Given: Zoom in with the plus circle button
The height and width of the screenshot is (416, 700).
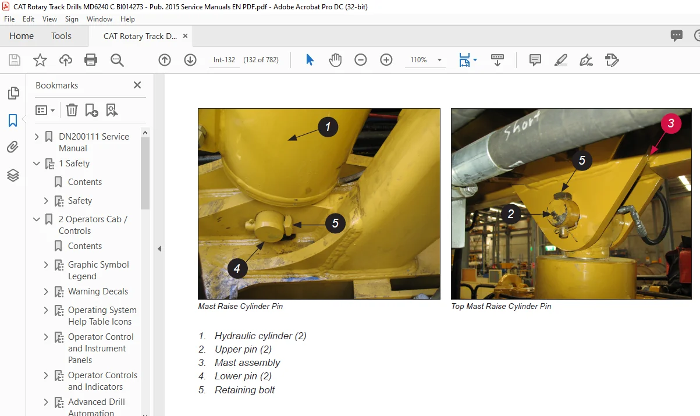Looking at the screenshot, I should tap(386, 60).
